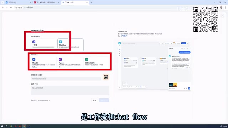This screenshot has width=228, height=128.
Task: Click the purple workflow icon
Action: pos(34,42)
